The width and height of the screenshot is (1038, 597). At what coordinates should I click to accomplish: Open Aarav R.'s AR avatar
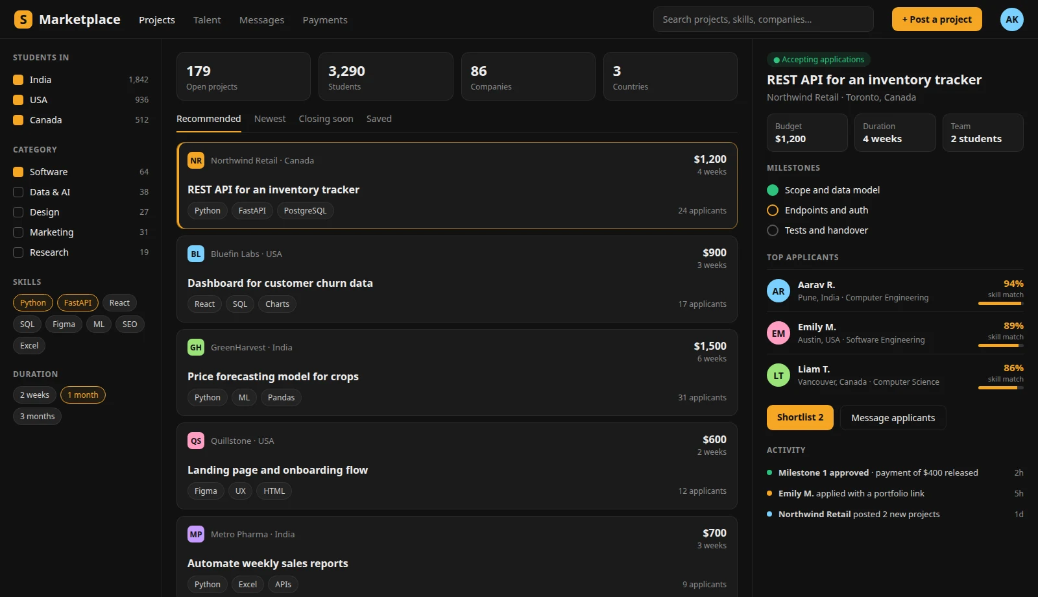(x=779, y=291)
